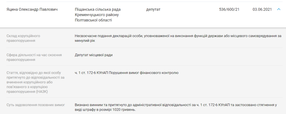Select the Порушення вимог фінансового контролю article text

[143, 73]
